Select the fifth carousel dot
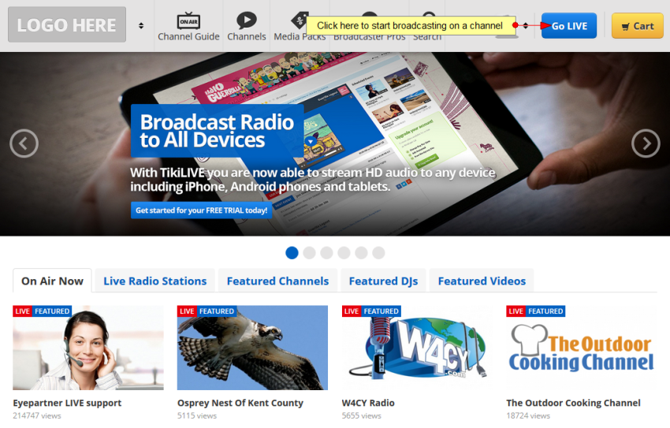The width and height of the screenshot is (670, 428). point(362,253)
